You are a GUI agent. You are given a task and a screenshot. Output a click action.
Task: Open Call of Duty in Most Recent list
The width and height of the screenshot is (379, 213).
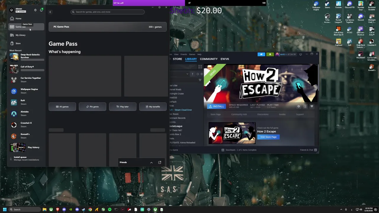[27, 68]
